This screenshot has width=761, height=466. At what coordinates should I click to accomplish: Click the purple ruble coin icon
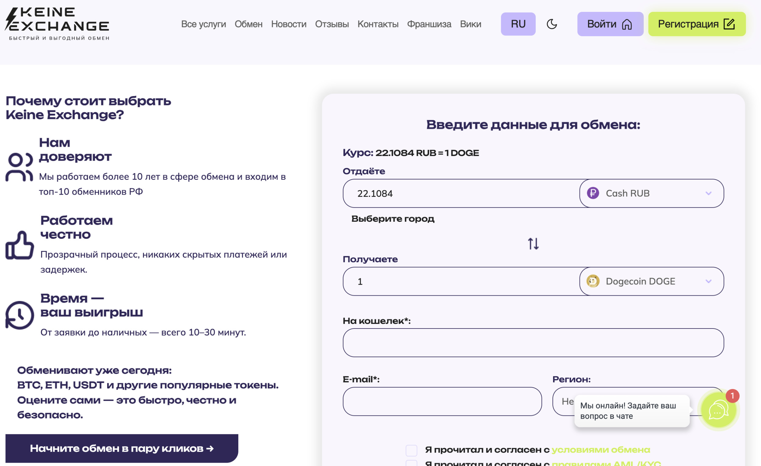click(x=593, y=193)
